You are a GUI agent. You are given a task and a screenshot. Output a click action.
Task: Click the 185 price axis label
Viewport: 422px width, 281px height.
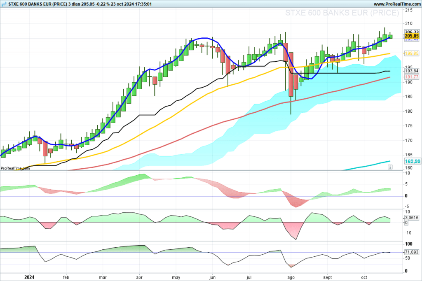pyautogui.click(x=409, y=96)
